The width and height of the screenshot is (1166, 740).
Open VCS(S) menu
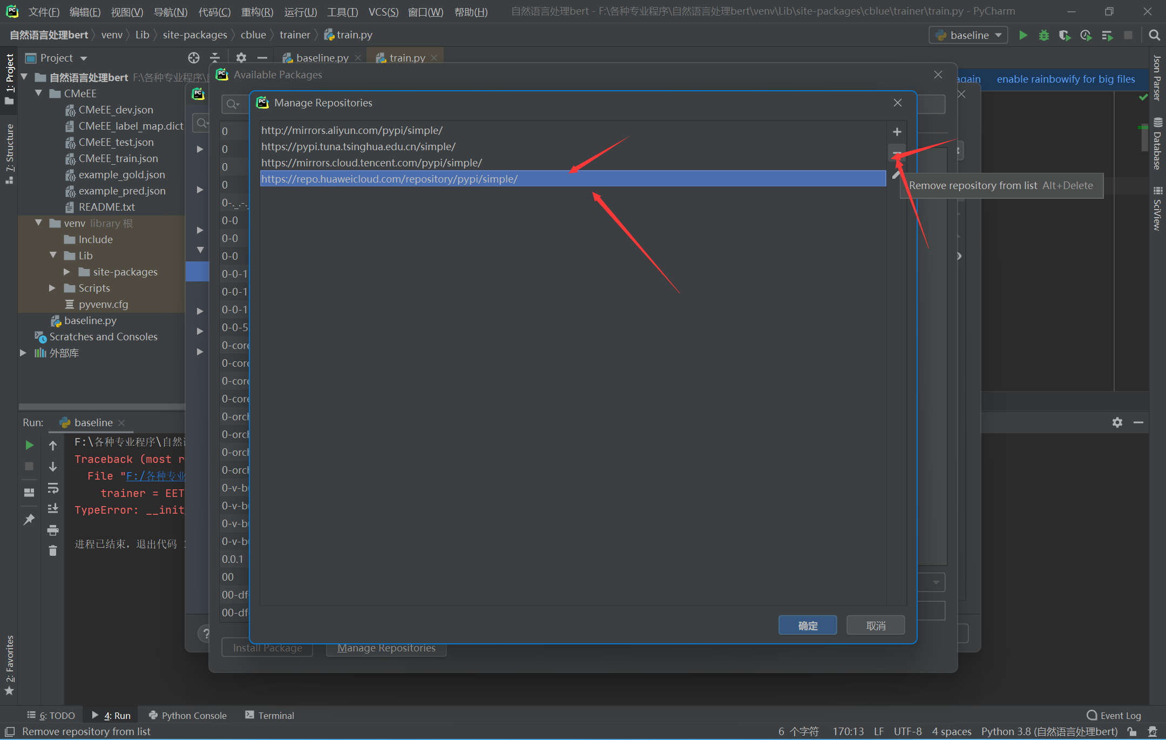(x=383, y=12)
